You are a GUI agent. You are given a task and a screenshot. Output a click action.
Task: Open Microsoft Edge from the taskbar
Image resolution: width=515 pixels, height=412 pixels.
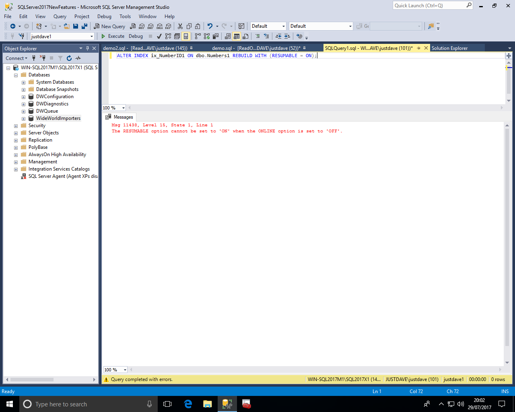point(188,404)
